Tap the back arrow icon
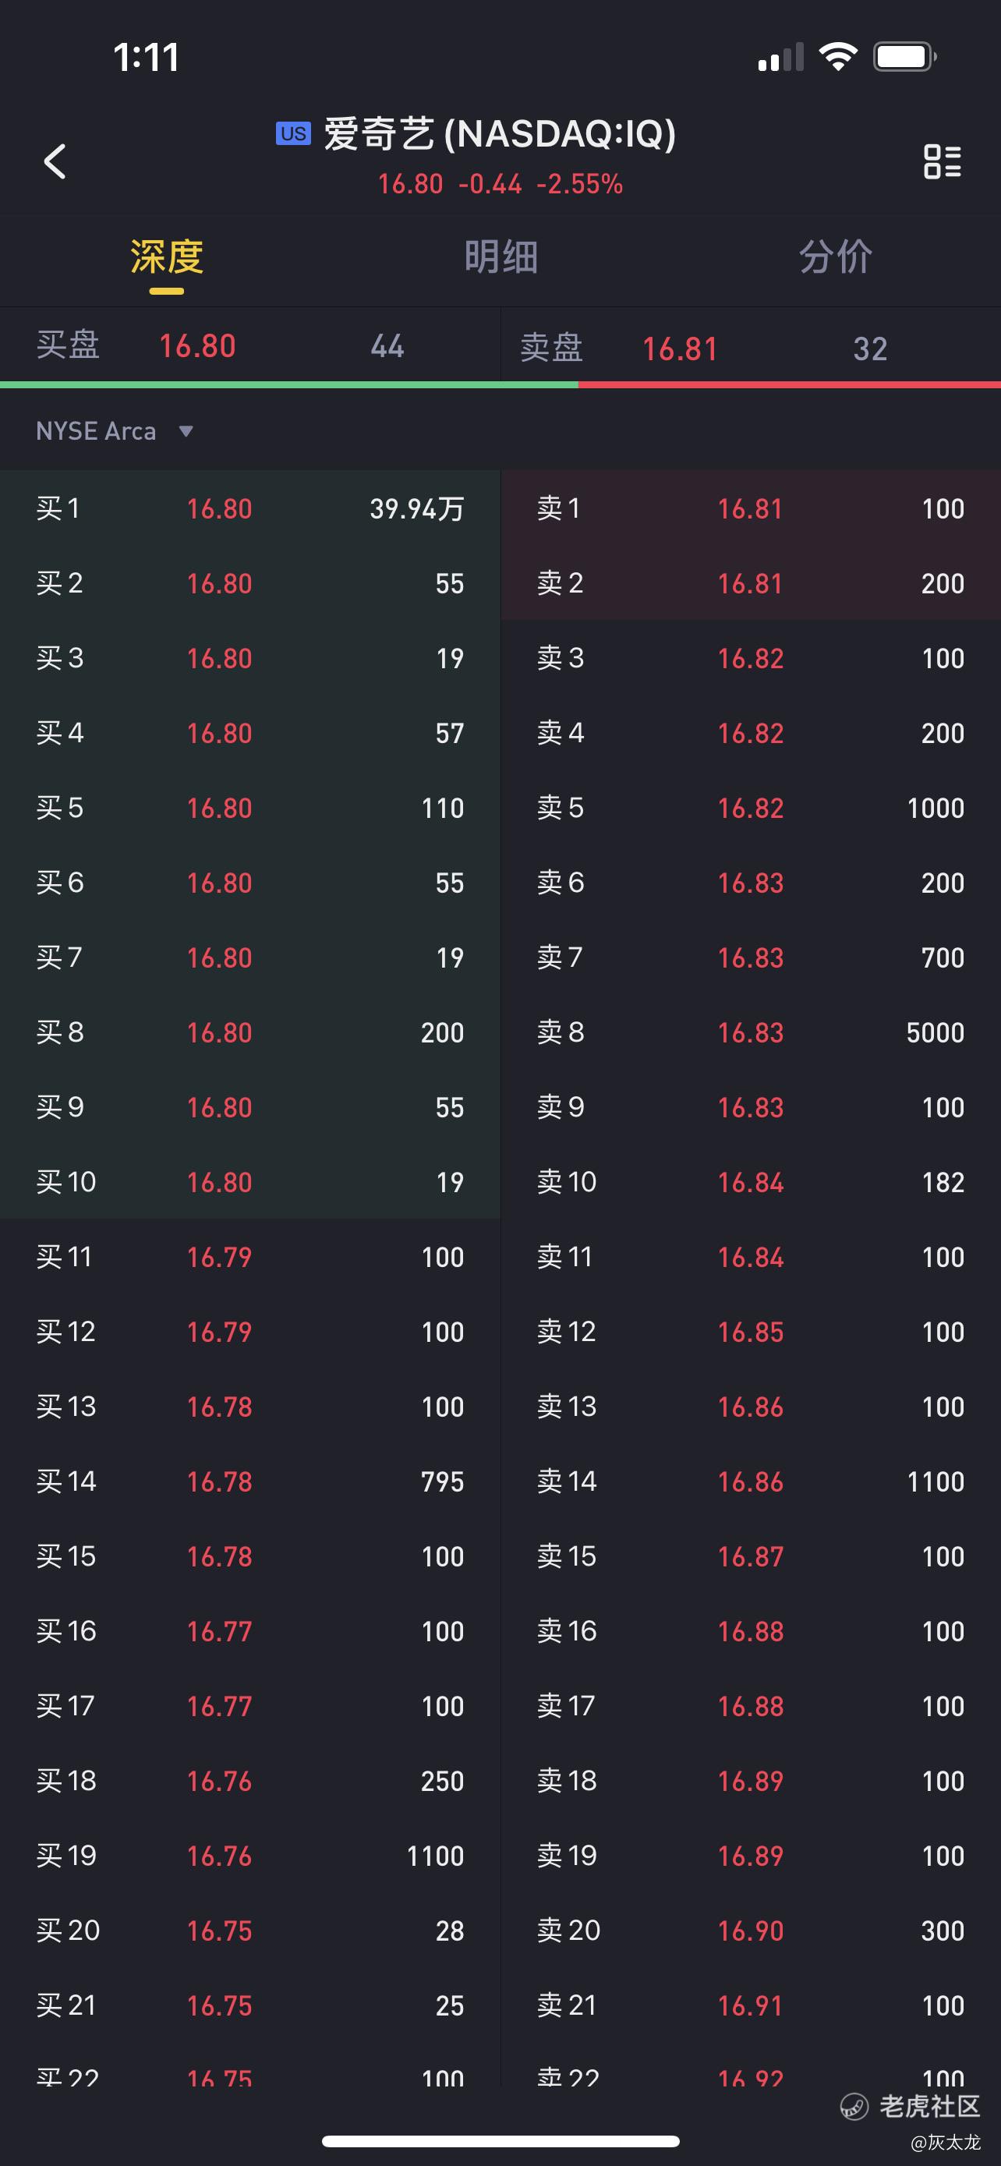Viewport: 1001px width, 2166px height. click(55, 161)
